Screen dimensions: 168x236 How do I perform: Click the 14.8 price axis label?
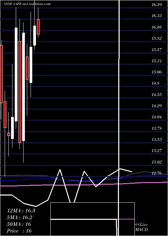[155, 83]
